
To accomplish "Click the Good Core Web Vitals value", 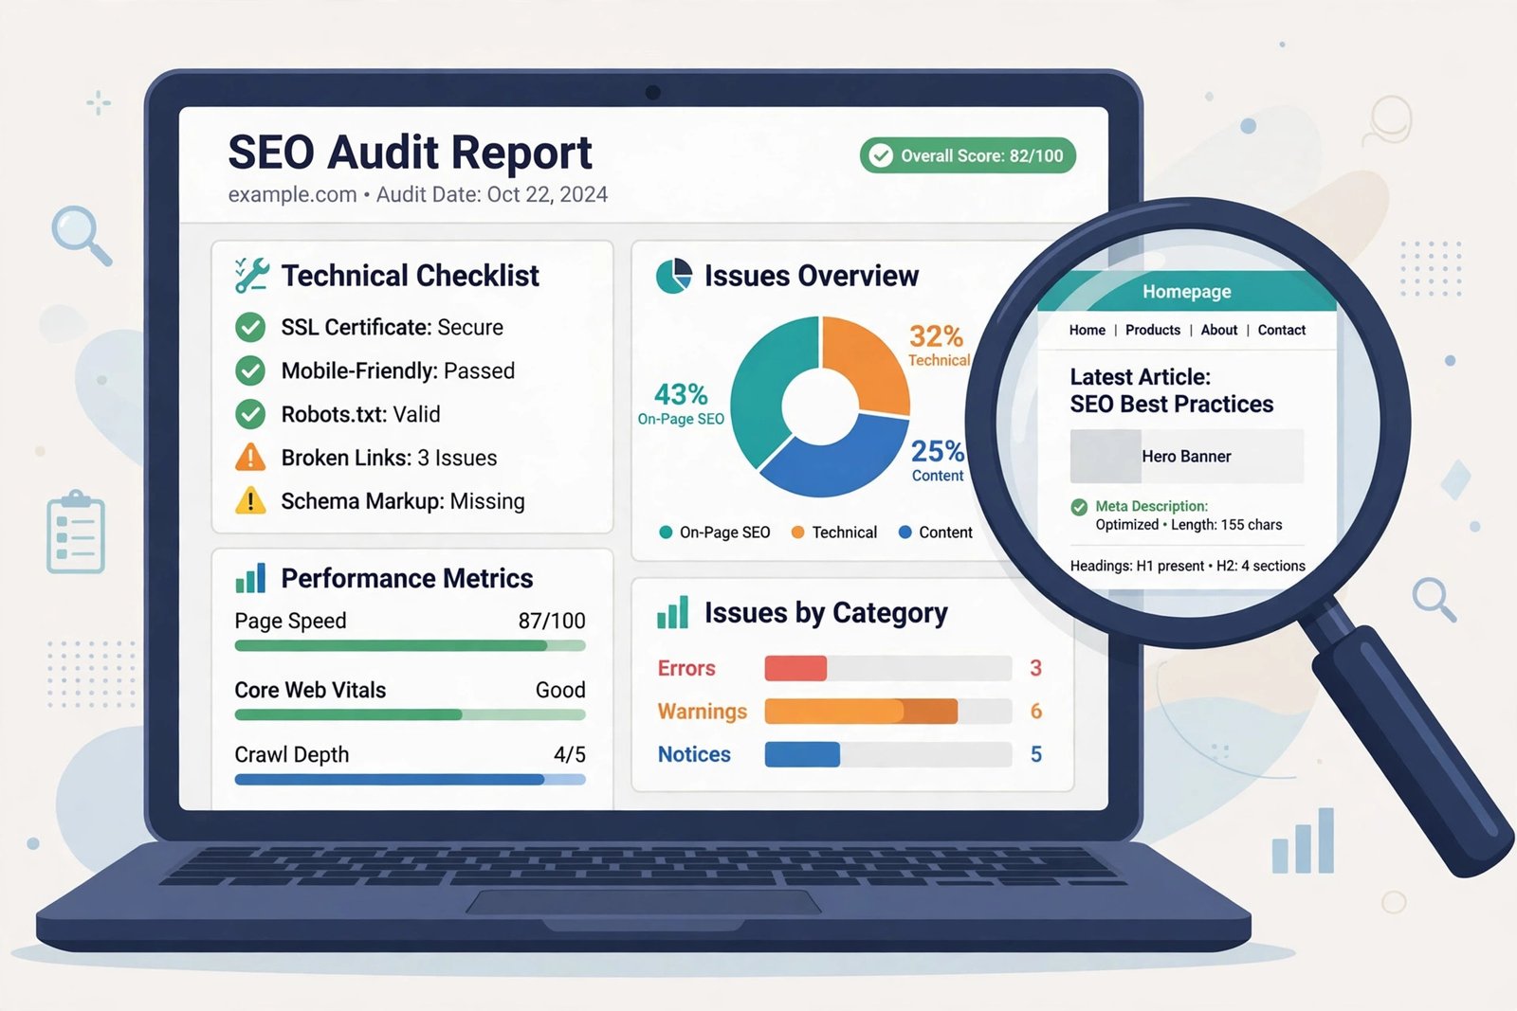I will click(x=560, y=690).
